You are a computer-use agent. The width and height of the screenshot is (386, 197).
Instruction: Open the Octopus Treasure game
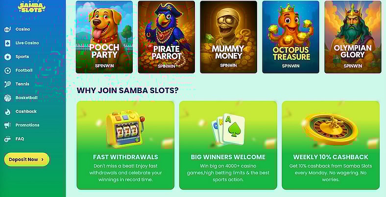[x=291, y=37]
